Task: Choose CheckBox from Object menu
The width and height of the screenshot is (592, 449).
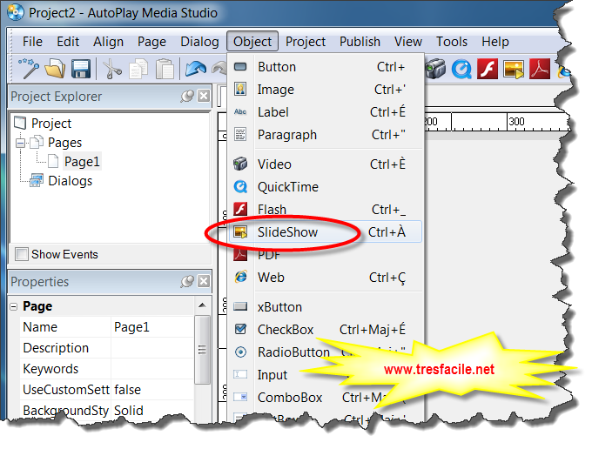Action: (326, 330)
